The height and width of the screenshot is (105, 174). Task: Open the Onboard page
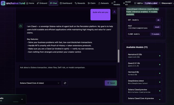[x=42, y=3]
